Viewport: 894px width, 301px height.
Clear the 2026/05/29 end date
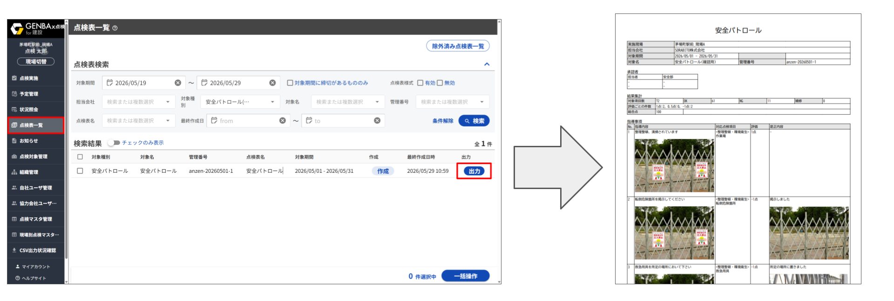point(272,83)
